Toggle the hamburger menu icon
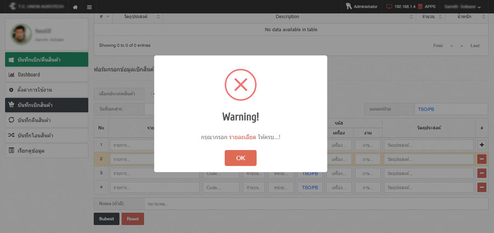 [89, 7]
